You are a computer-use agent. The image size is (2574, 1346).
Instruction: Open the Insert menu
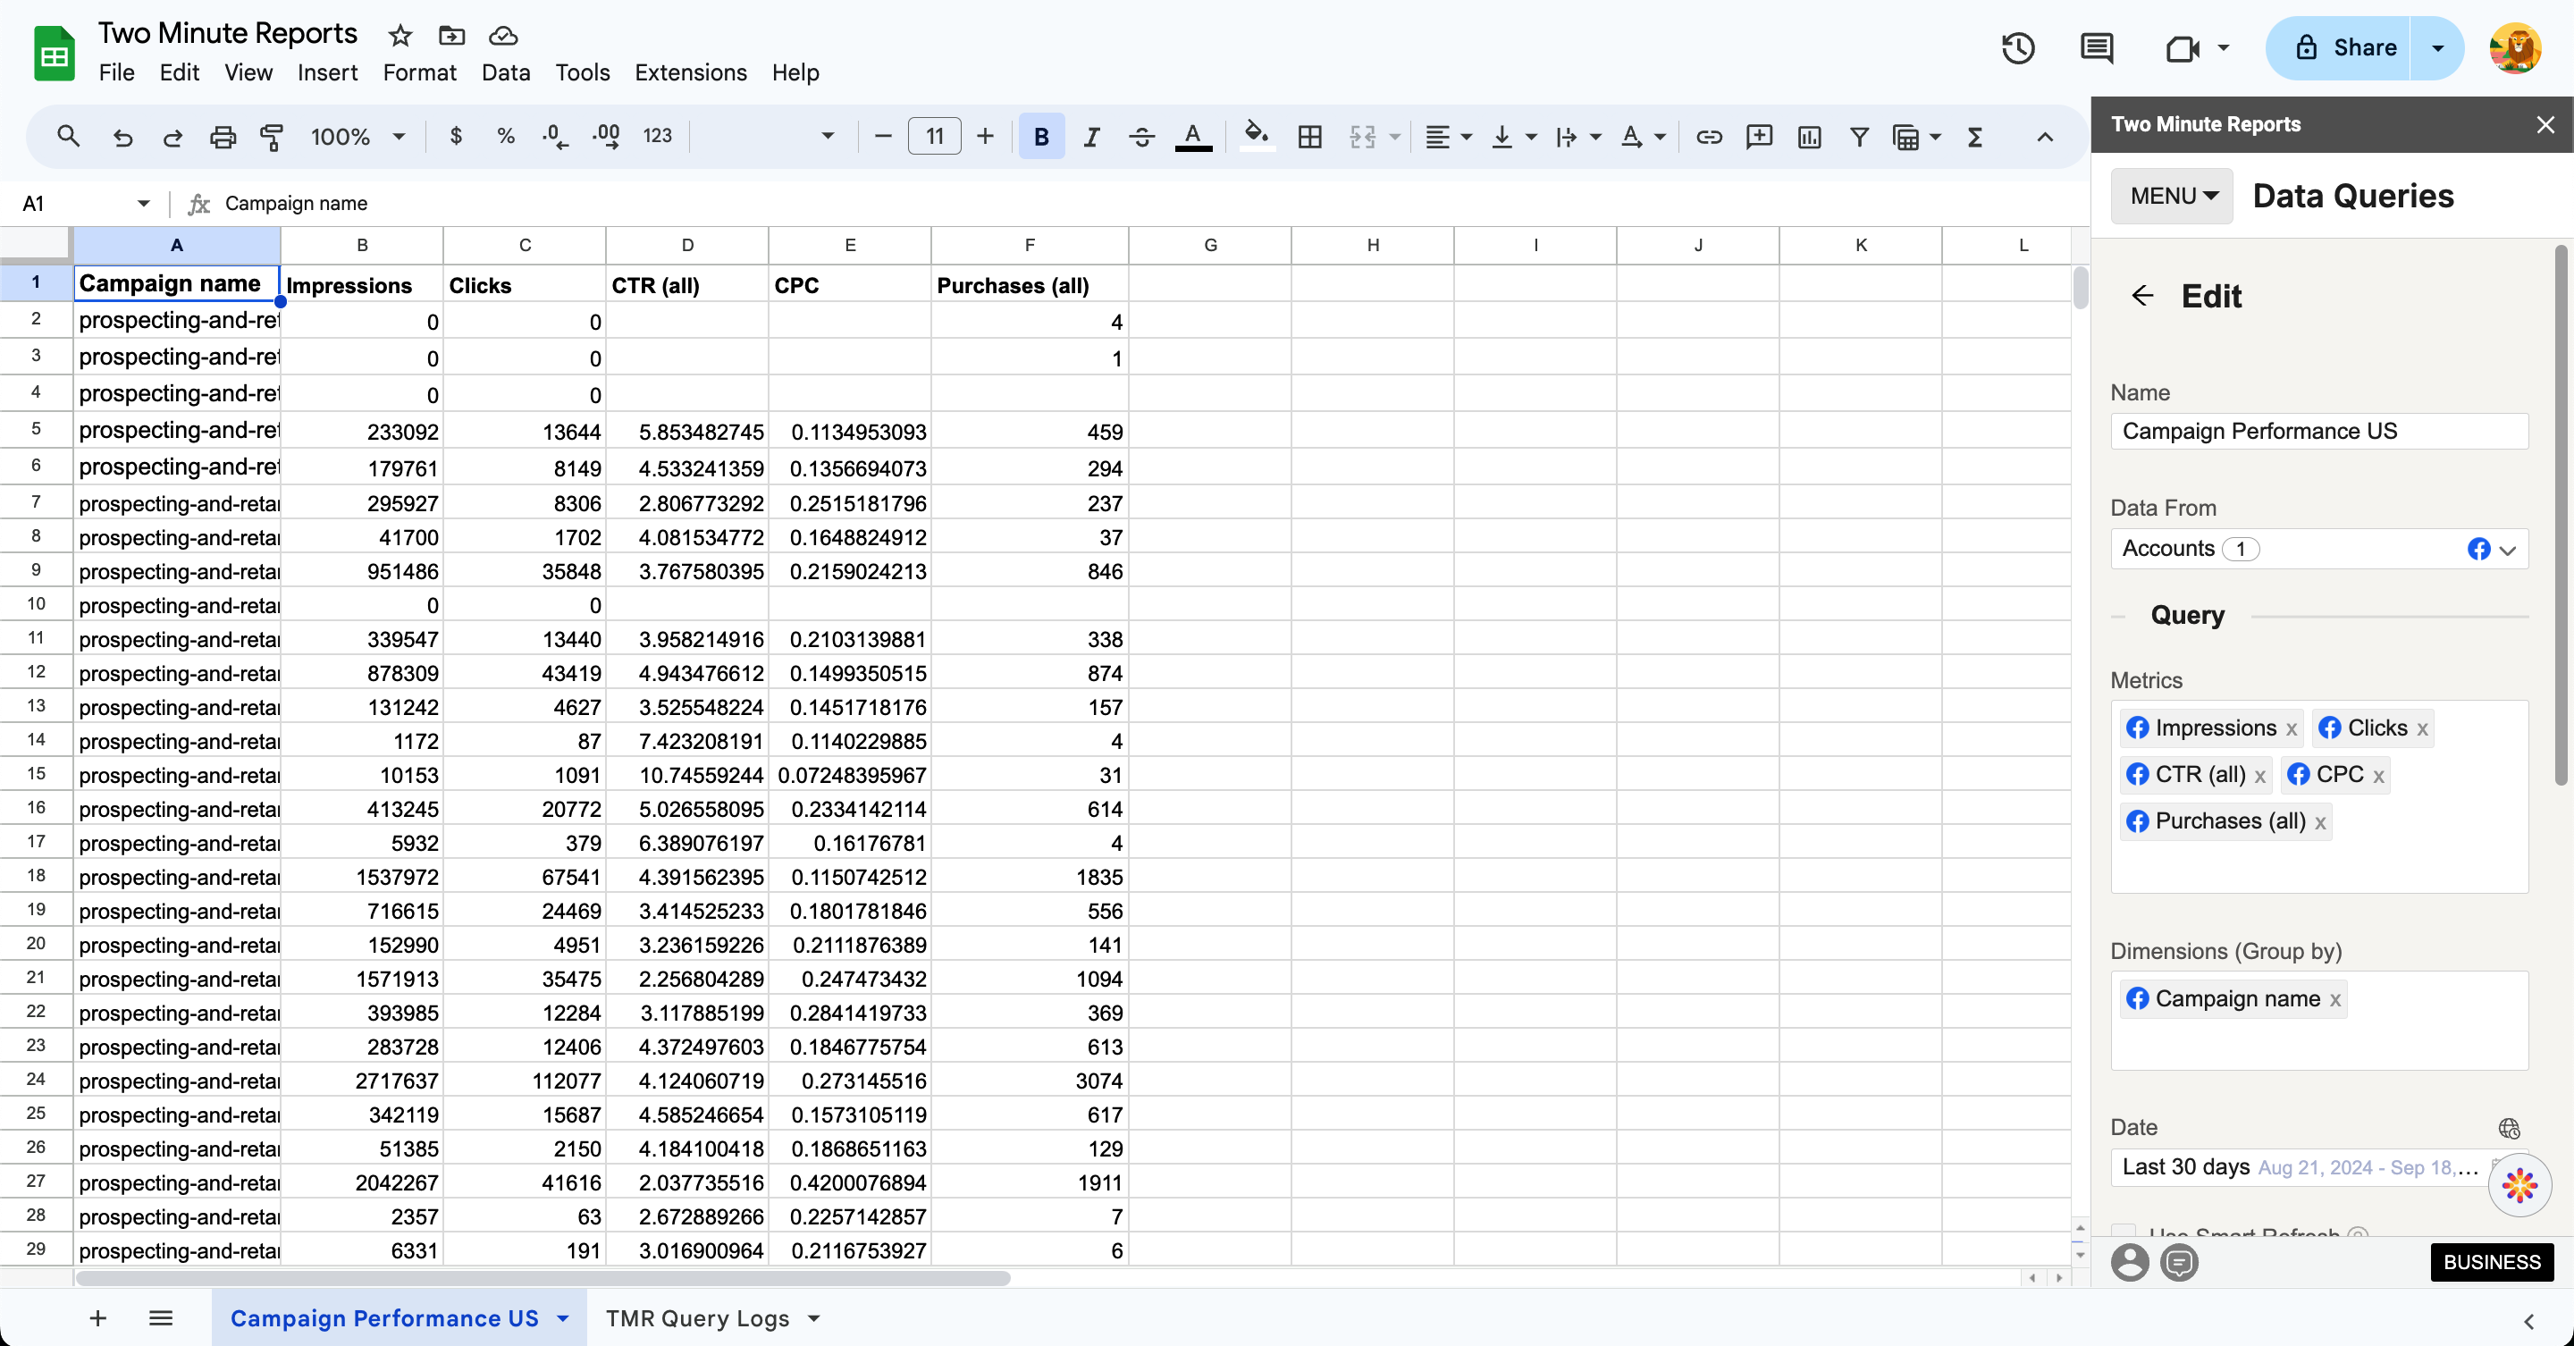pos(327,73)
